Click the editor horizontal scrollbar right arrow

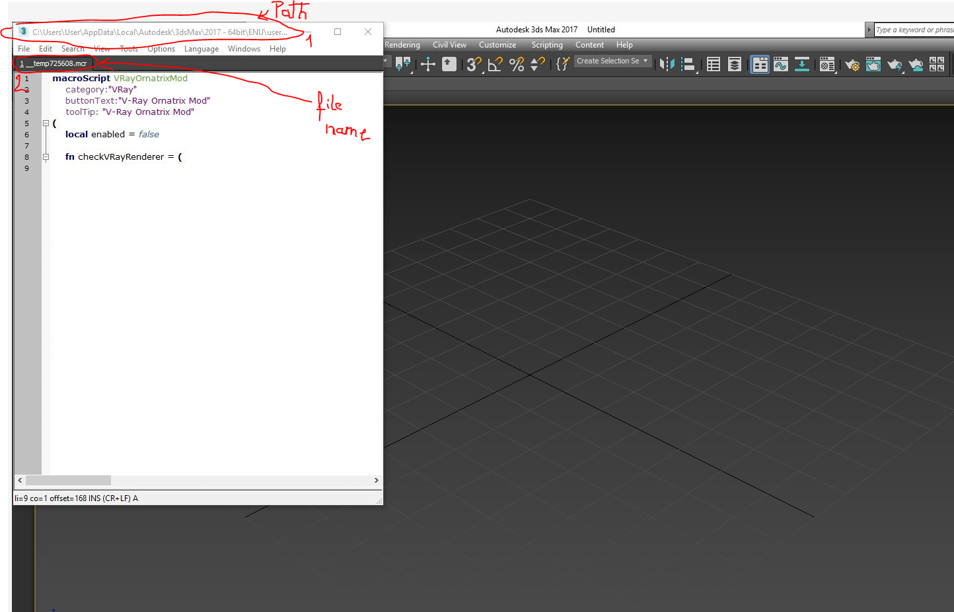coord(377,481)
